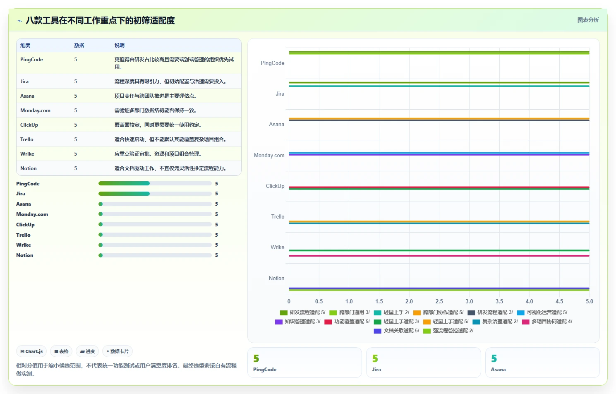Select the Jira name cell in the table
This screenshot has height=394, width=616.
[24, 82]
